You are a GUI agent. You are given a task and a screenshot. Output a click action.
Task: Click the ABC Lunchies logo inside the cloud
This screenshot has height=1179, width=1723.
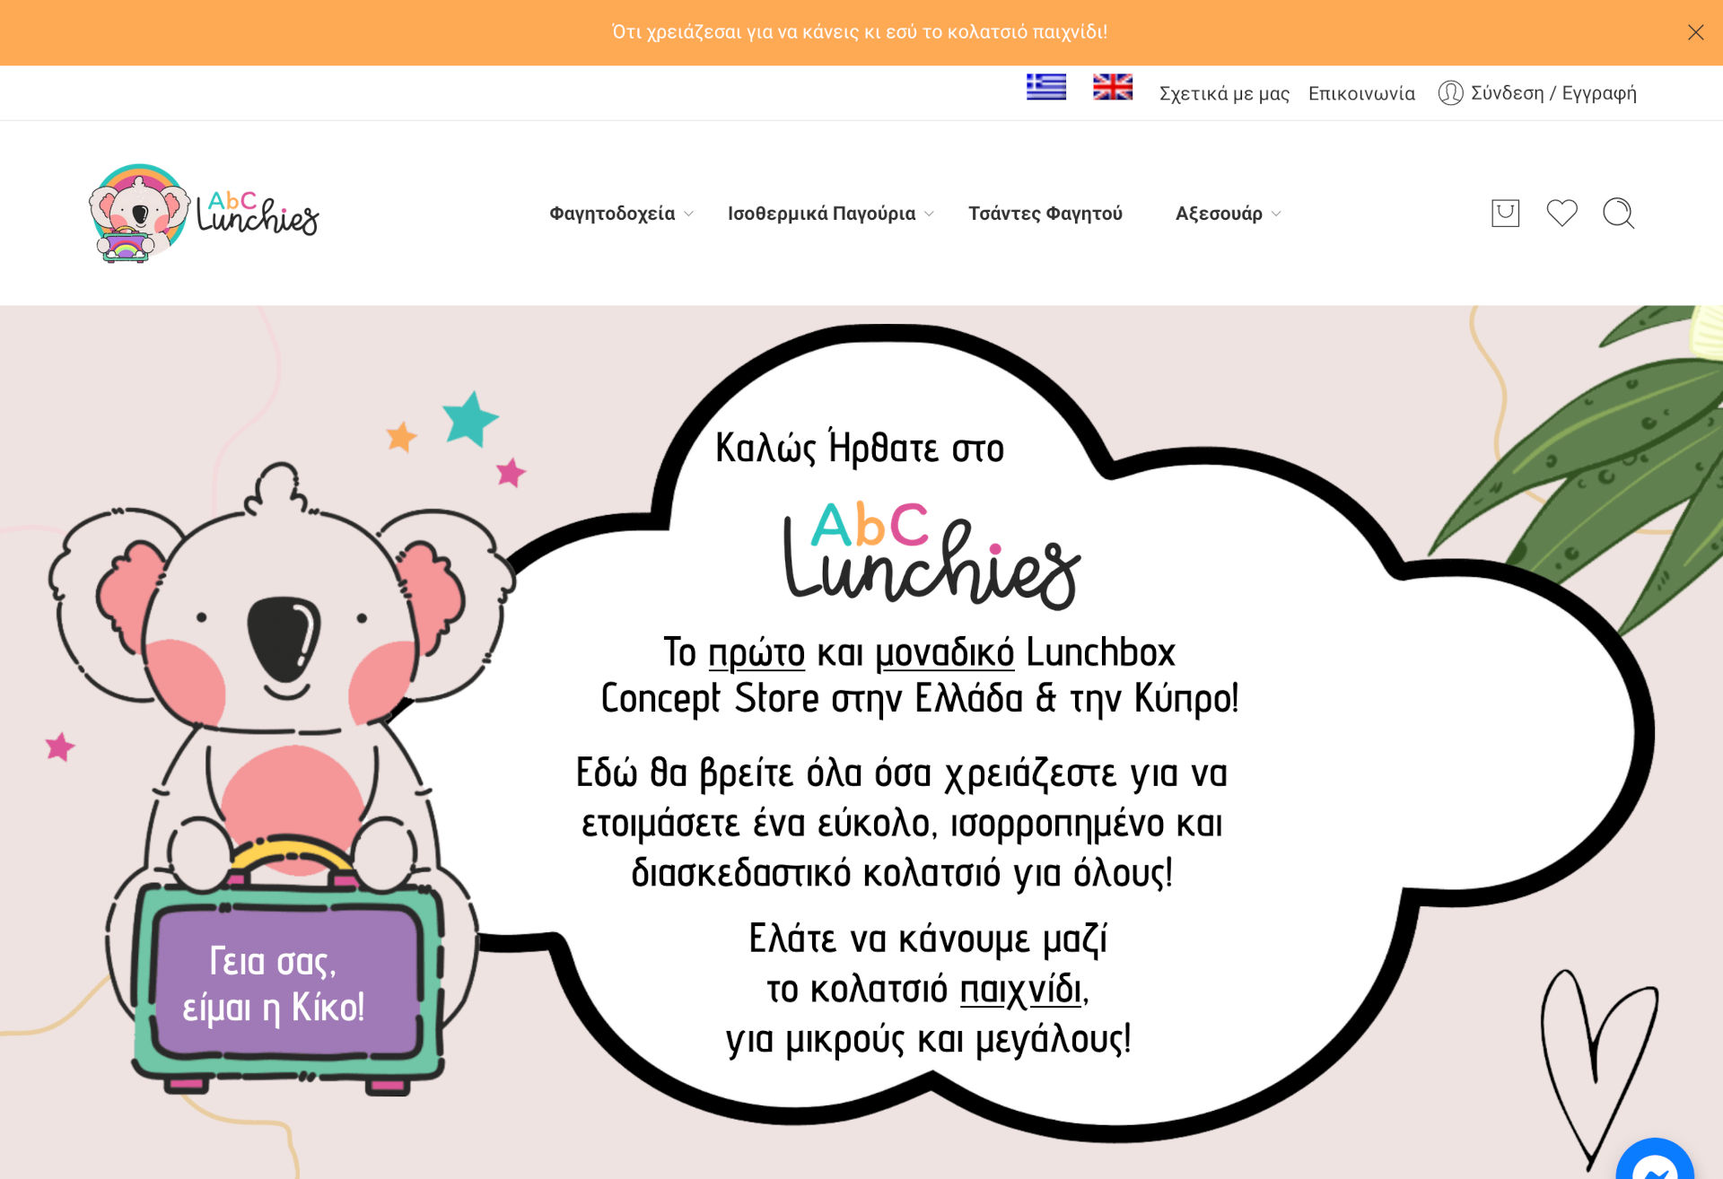[x=932, y=555]
